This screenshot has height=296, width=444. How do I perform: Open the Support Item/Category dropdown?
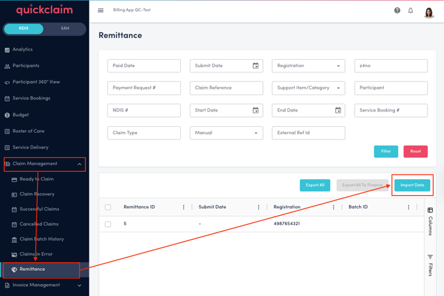[308, 88]
